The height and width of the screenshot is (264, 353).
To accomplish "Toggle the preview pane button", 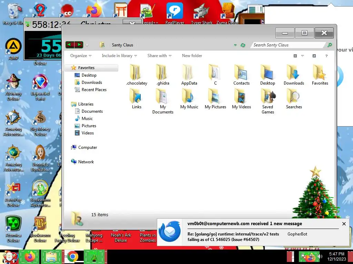I will tap(314, 56).
